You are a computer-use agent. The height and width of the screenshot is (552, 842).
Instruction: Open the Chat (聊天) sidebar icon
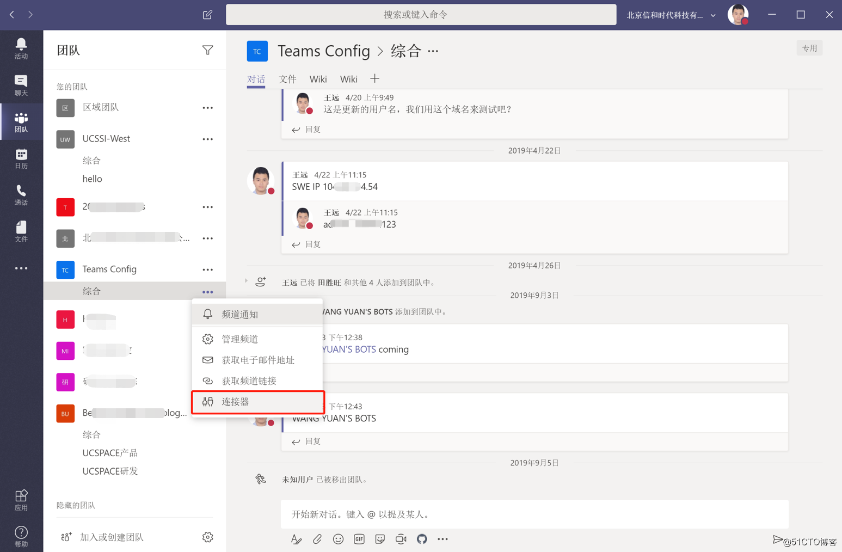(21, 85)
